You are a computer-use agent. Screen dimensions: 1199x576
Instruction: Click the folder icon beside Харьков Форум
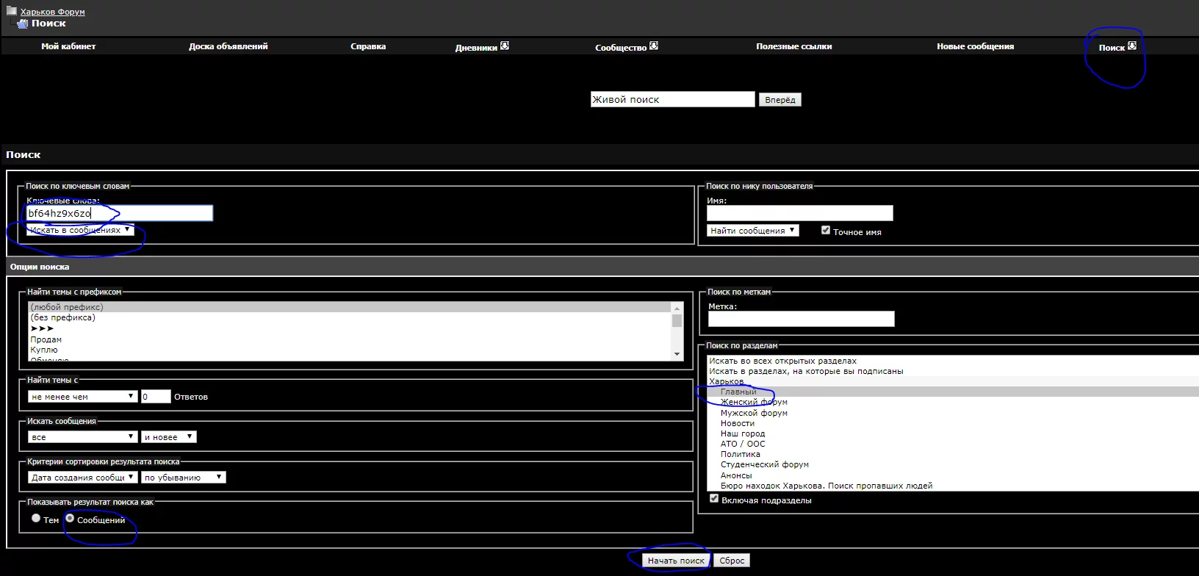[11, 11]
